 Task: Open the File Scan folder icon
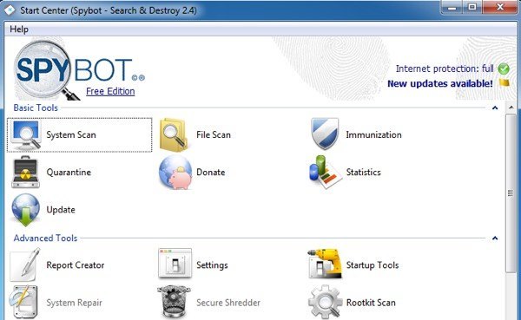coord(174,135)
